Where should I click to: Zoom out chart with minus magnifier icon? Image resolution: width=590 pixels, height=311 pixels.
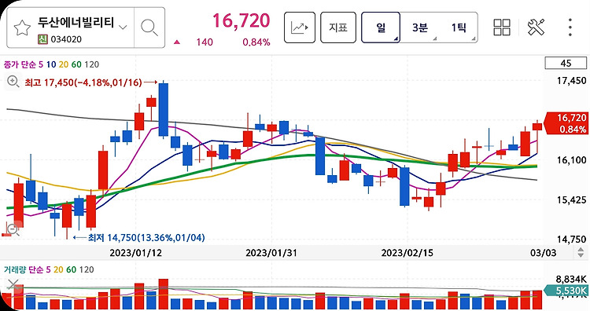point(13,229)
